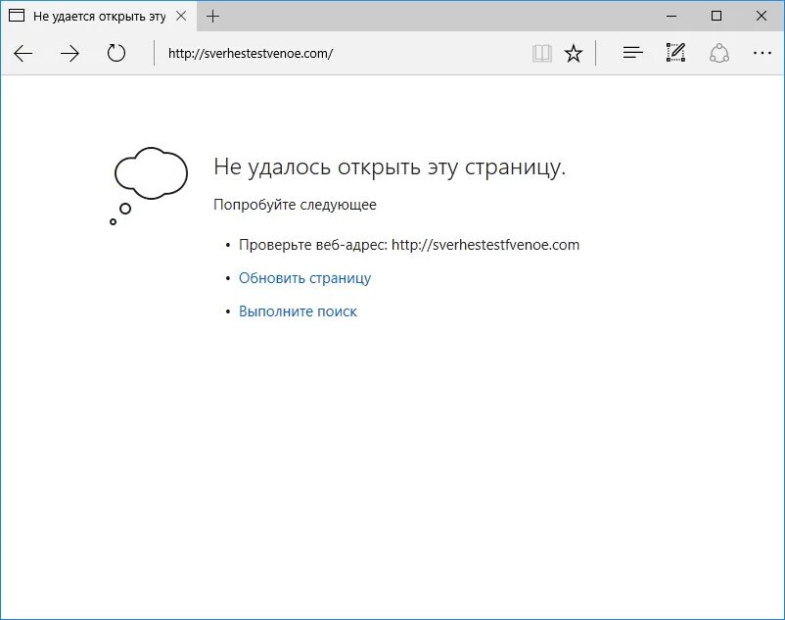785x620 pixels.
Task: Close the browser window
Action: (x=761, y=16)
